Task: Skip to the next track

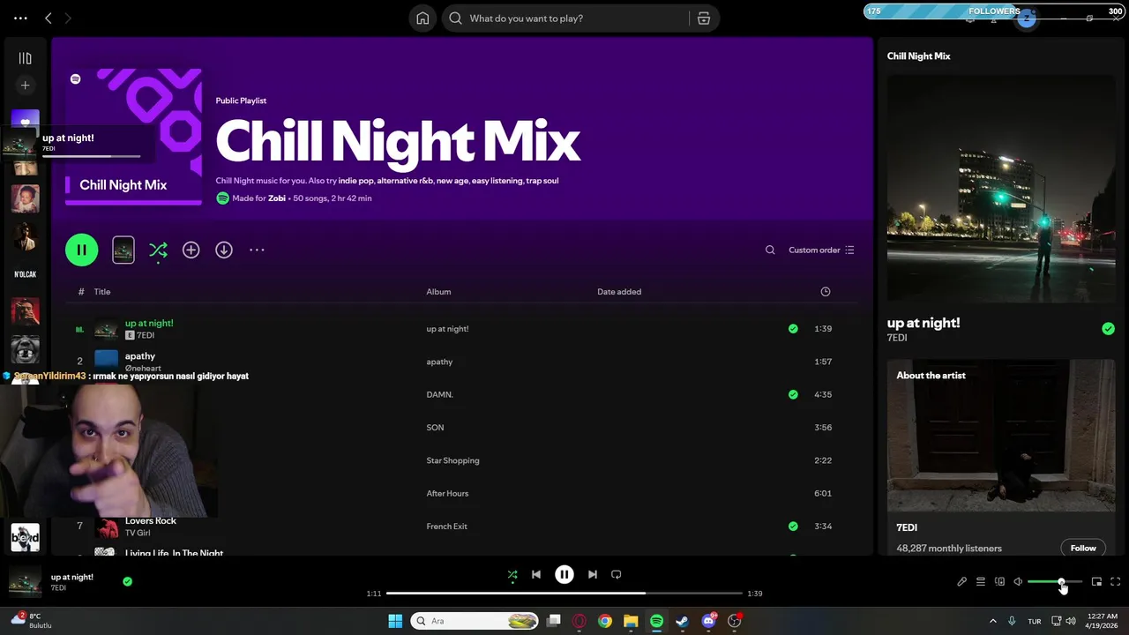Action: click(593, 575)
